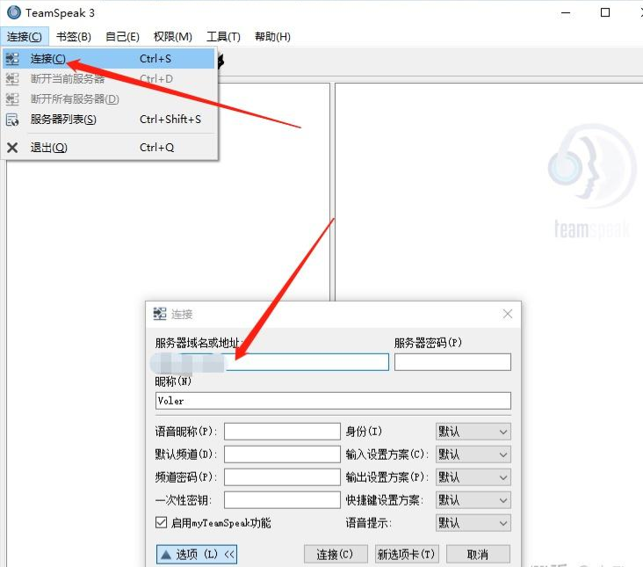Toggle the 启用myTeamSpeak功能 checkbox

(161, 522)
